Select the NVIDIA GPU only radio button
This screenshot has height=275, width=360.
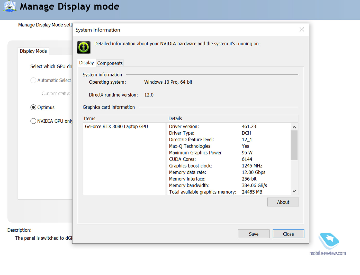[33, 121]
